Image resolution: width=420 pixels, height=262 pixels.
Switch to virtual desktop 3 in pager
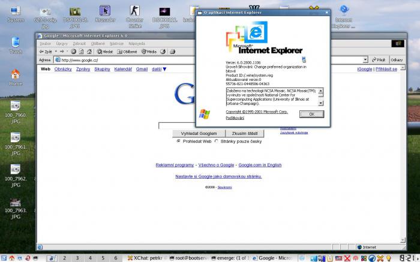pos(77,258)
